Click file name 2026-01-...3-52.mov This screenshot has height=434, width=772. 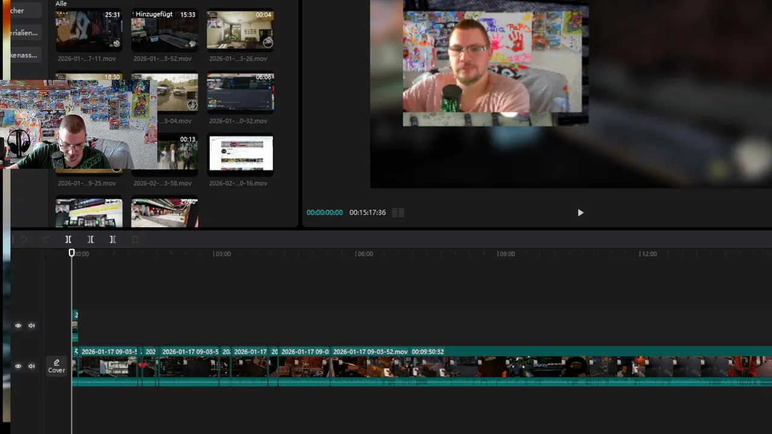(162, 58)
